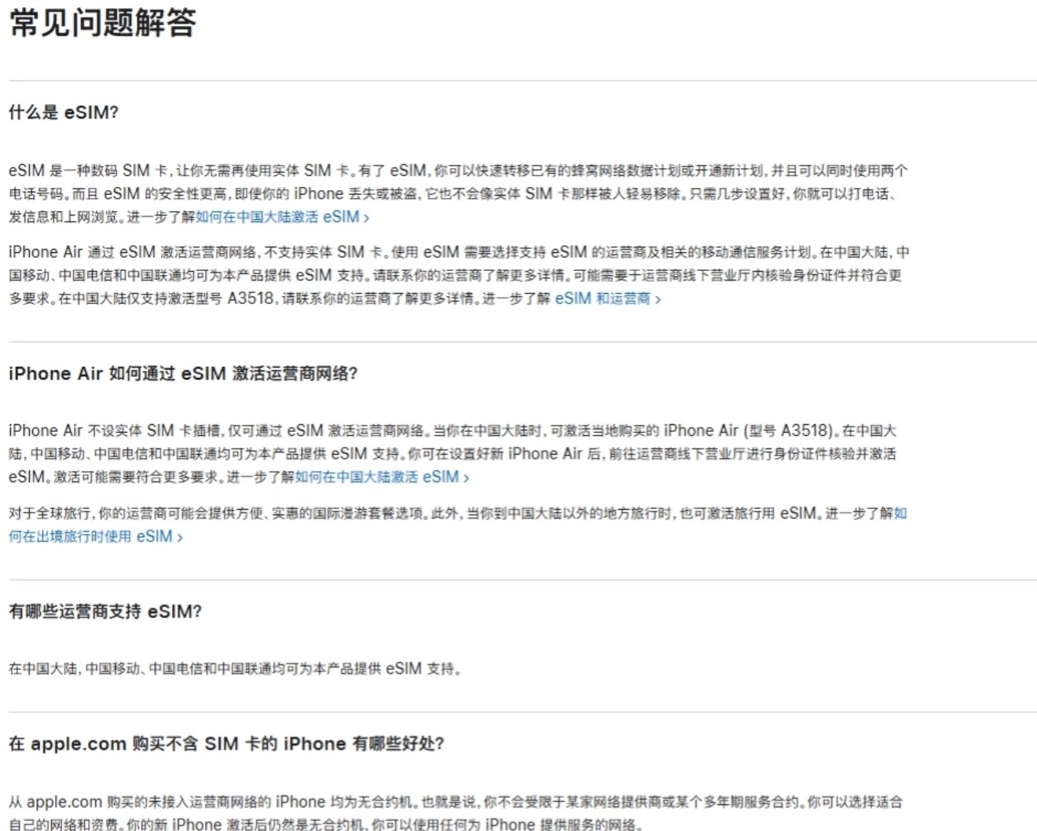The height and width of the screenshot is (831, 1037).
Task: Click the 什么是 eSIM? question heading
Action: (x=64, y=112)
